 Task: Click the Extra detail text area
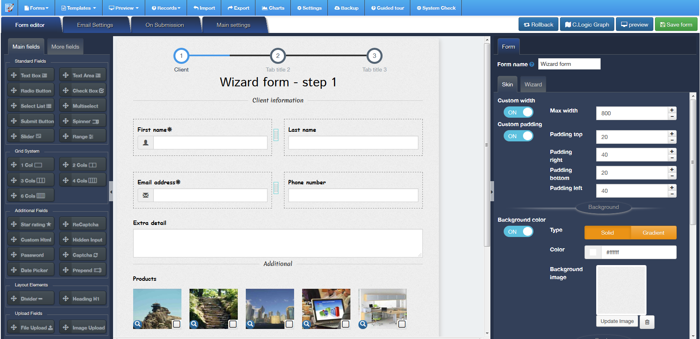(278, 243)
